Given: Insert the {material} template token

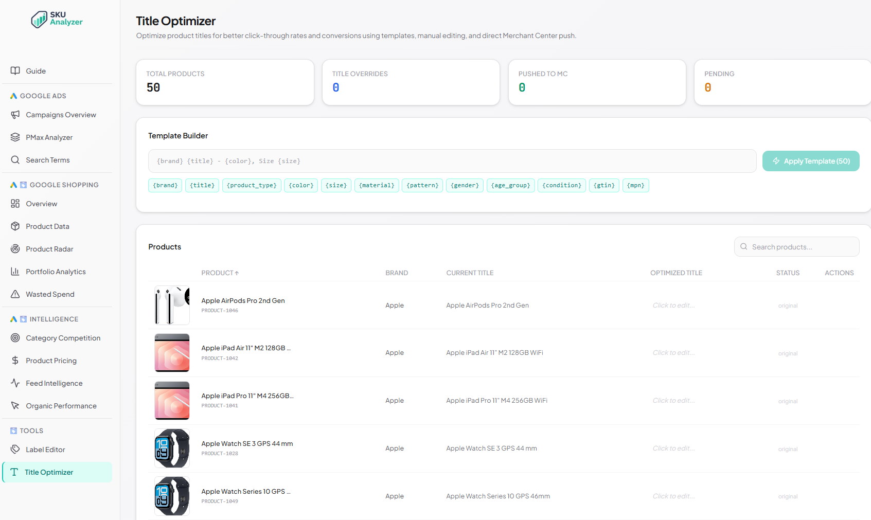Looking at the screenshot, I should pyautogui.click(x=377, y=185).
